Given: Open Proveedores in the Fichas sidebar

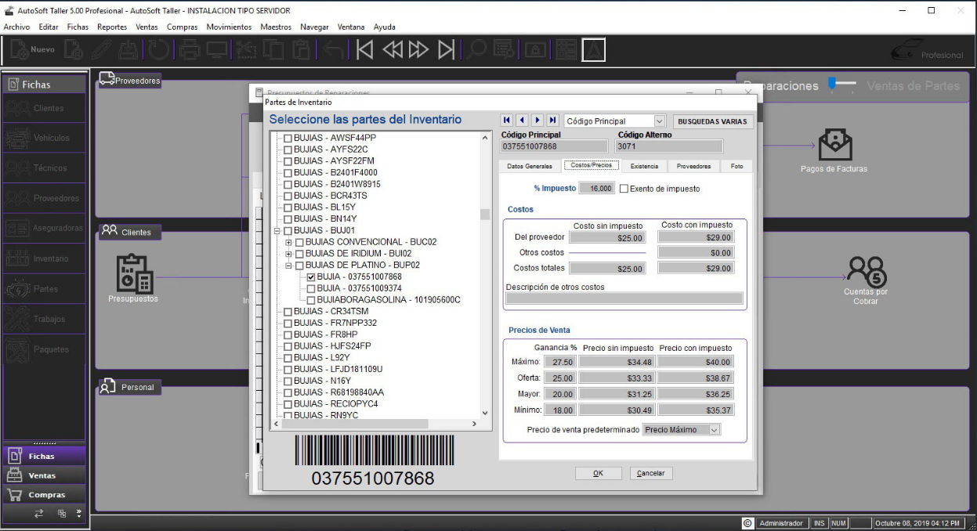Looking at the screenshot, I should [45, 198].
